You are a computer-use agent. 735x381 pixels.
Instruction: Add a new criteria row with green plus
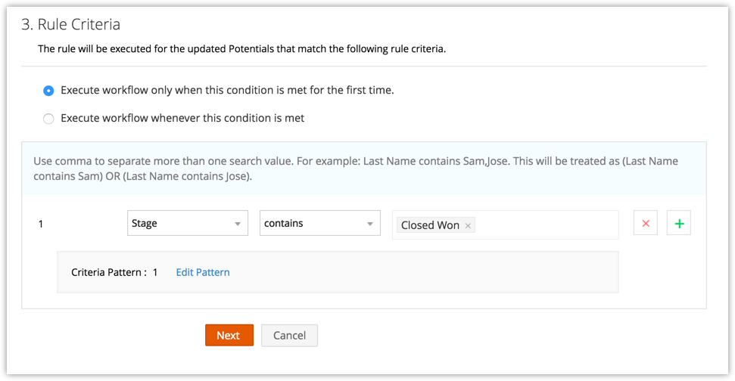tap(679, 224)
